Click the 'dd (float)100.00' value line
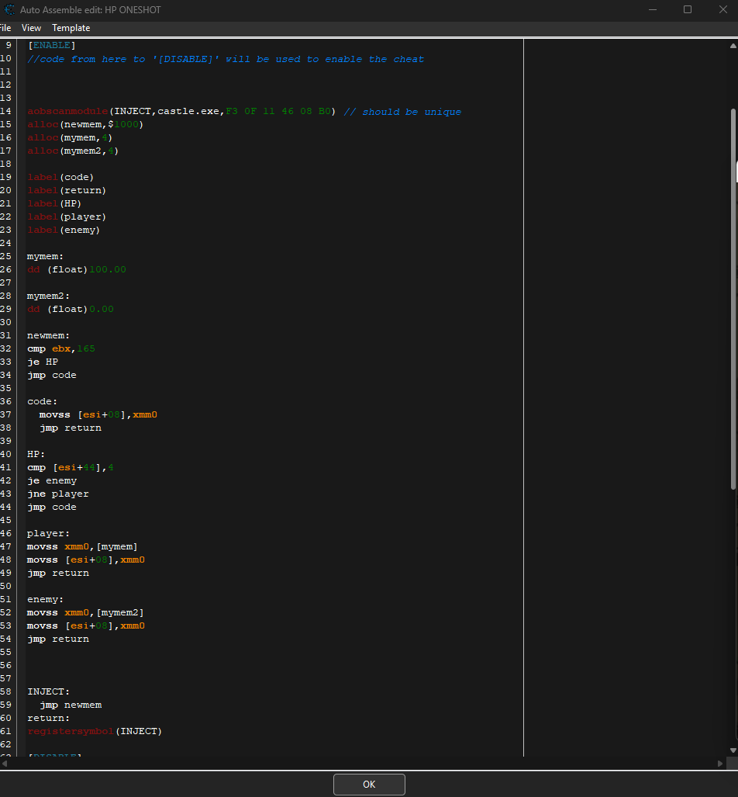 (76, 269)
